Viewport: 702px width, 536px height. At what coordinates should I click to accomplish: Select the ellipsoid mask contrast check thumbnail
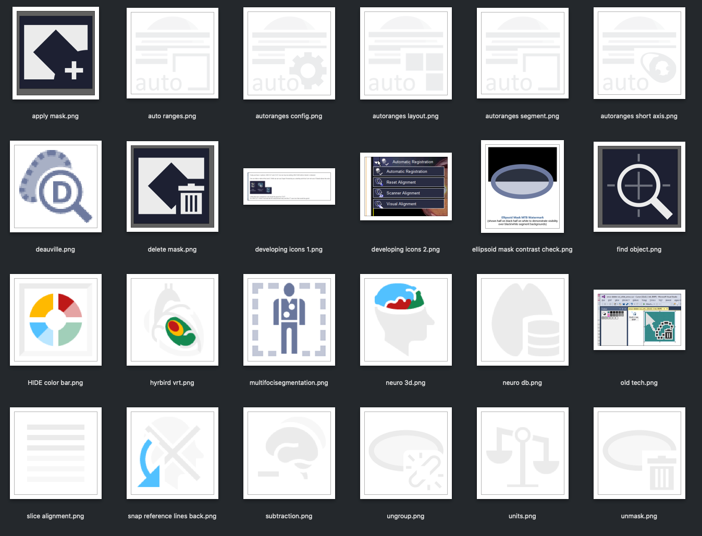(x=523, y=186)
